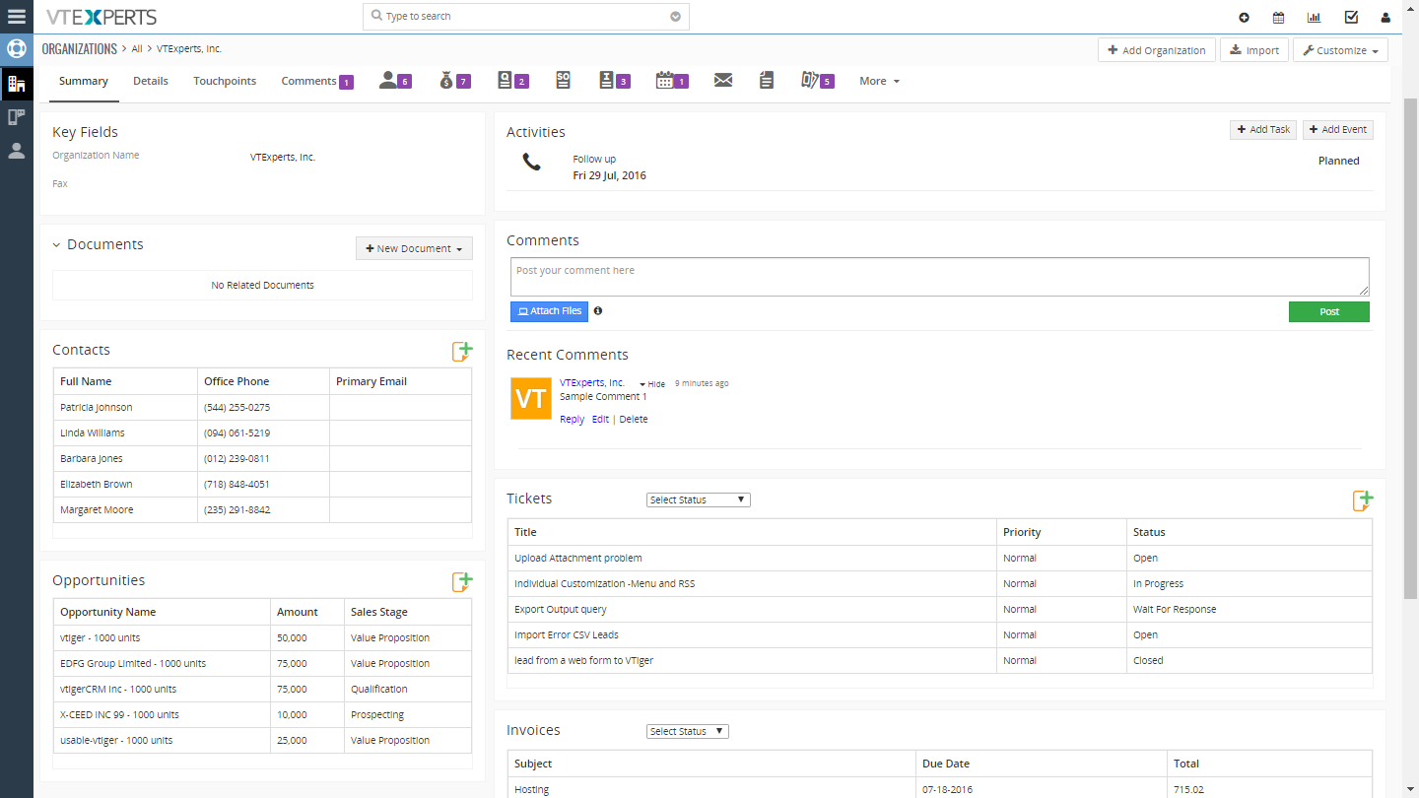Switch to the Comments tab
Image resolution: width=1419 pixels, height=798 pixels.
(x=317, y=81)
